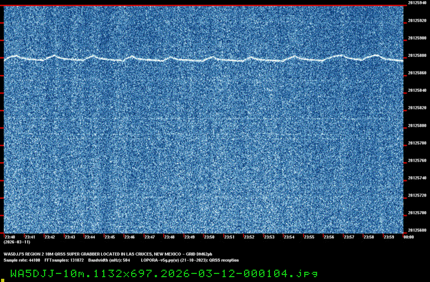Image resolution: width=430 pixels, height=282 pixels.
Task: Click the 28125740 frequency label
Action: pos(417,178)
